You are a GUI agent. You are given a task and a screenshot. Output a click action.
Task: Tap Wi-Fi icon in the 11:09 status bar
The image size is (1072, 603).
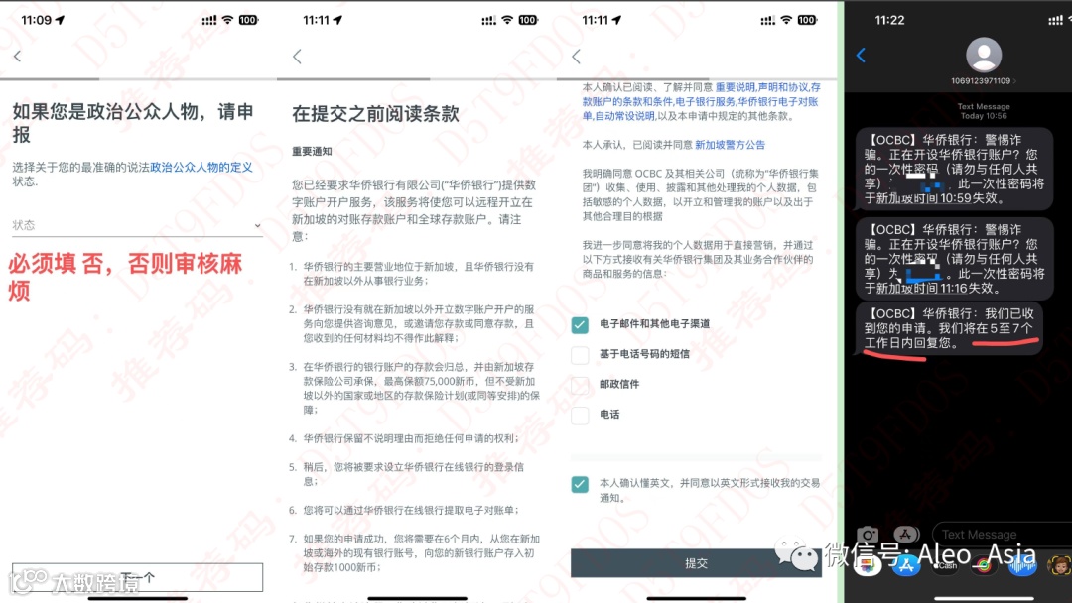(227, 20)
